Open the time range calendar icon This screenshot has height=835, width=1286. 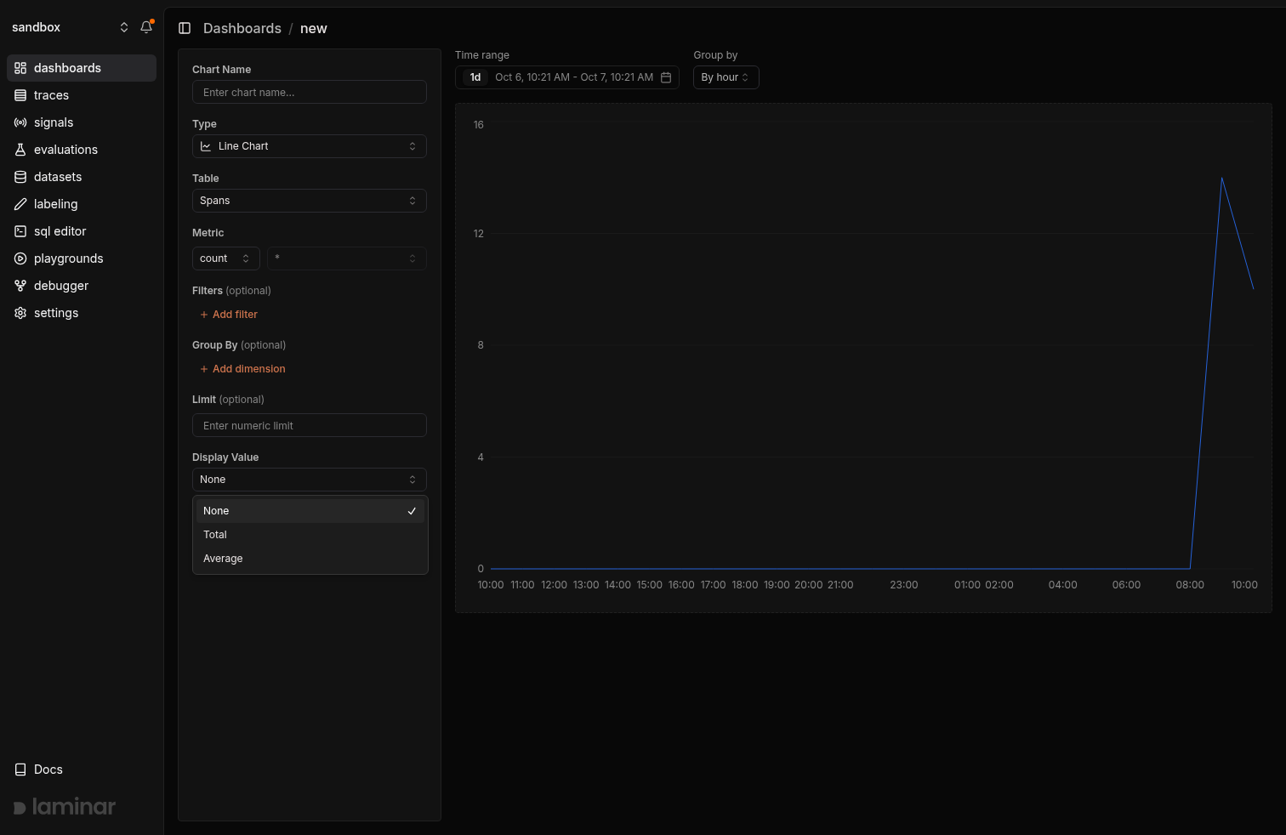click(666, 77)
